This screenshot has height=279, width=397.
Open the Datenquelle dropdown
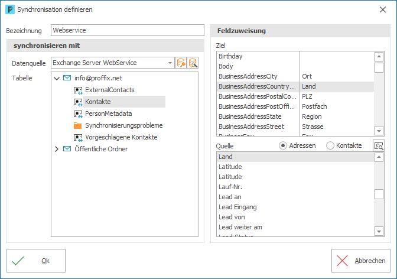(170, 63)
